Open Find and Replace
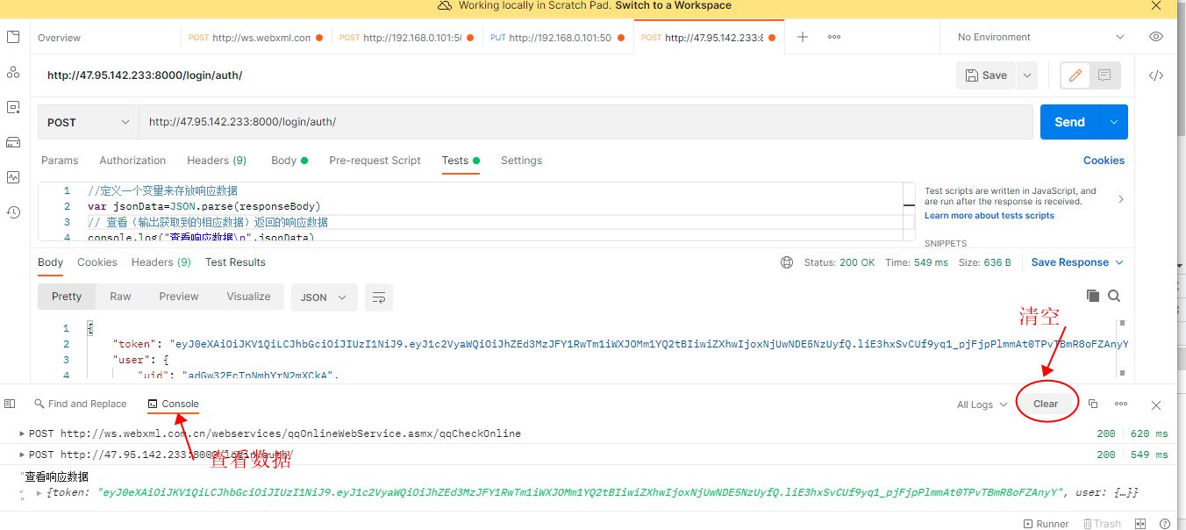Viewport: 1186px width, 530px height. tap(80, 404)
